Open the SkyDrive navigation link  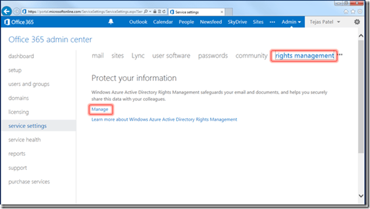(237, 22)
